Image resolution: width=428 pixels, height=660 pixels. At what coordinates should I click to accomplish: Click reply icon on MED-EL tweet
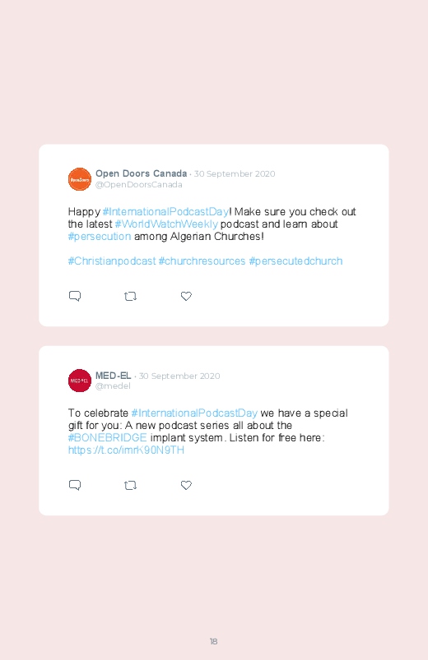click(75, 485)
